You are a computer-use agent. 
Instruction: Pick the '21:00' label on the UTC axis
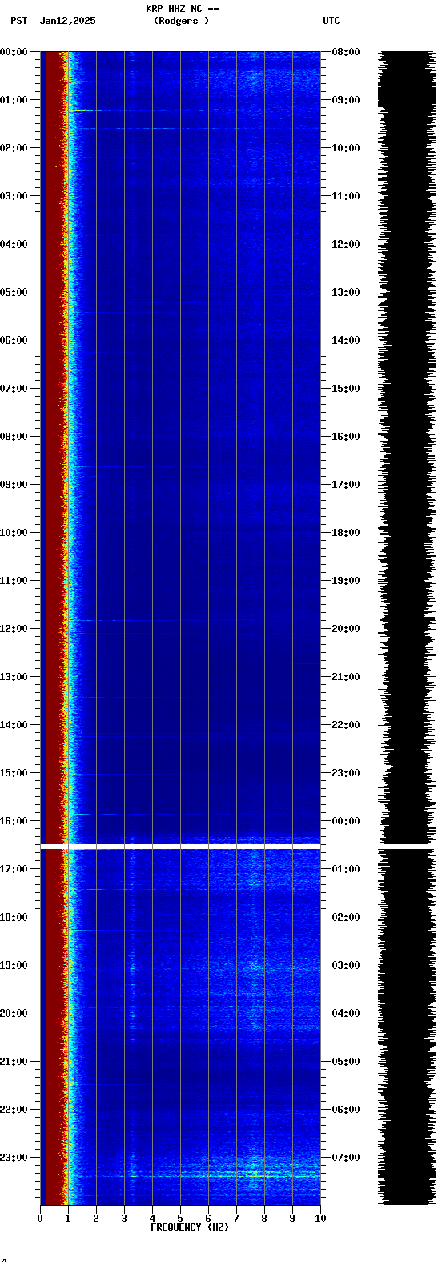(x=346, y=677)
